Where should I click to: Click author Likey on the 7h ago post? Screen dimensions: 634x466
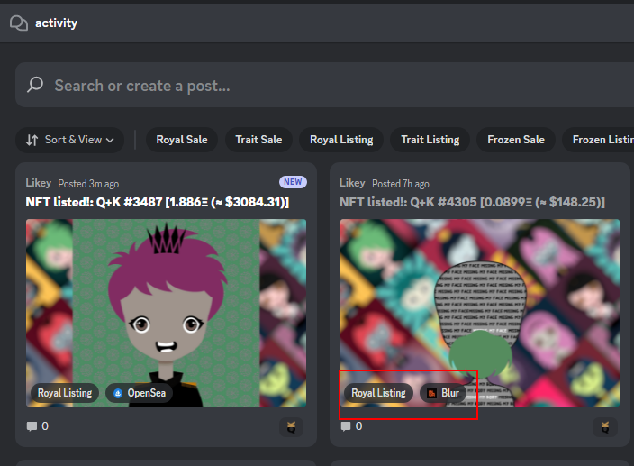352,183
